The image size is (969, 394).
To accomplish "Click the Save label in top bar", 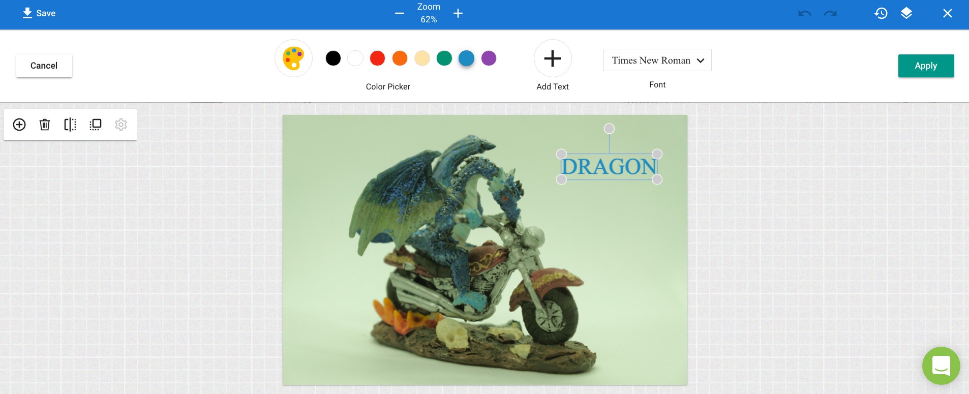I will tap(46, 13).
